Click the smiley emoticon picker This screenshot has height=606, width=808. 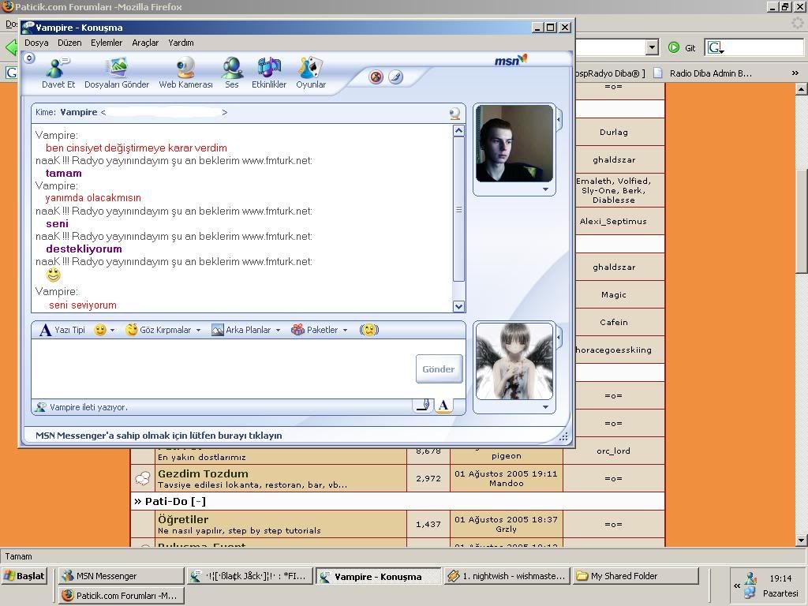(100, 330)
